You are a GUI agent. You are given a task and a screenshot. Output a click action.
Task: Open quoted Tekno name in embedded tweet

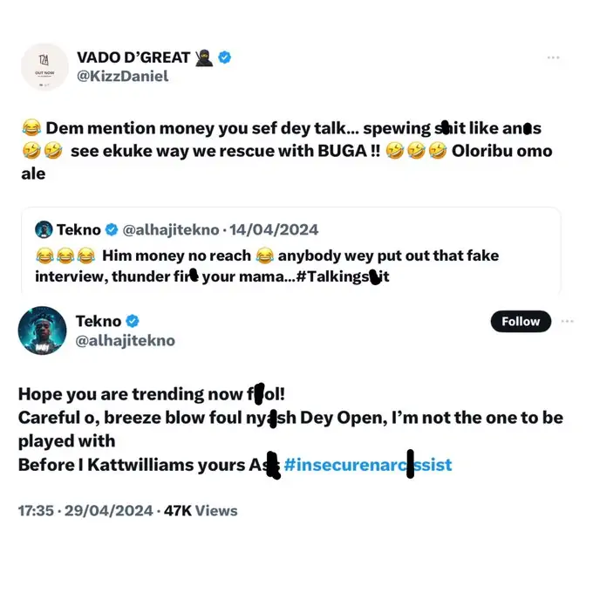(78, 229)
